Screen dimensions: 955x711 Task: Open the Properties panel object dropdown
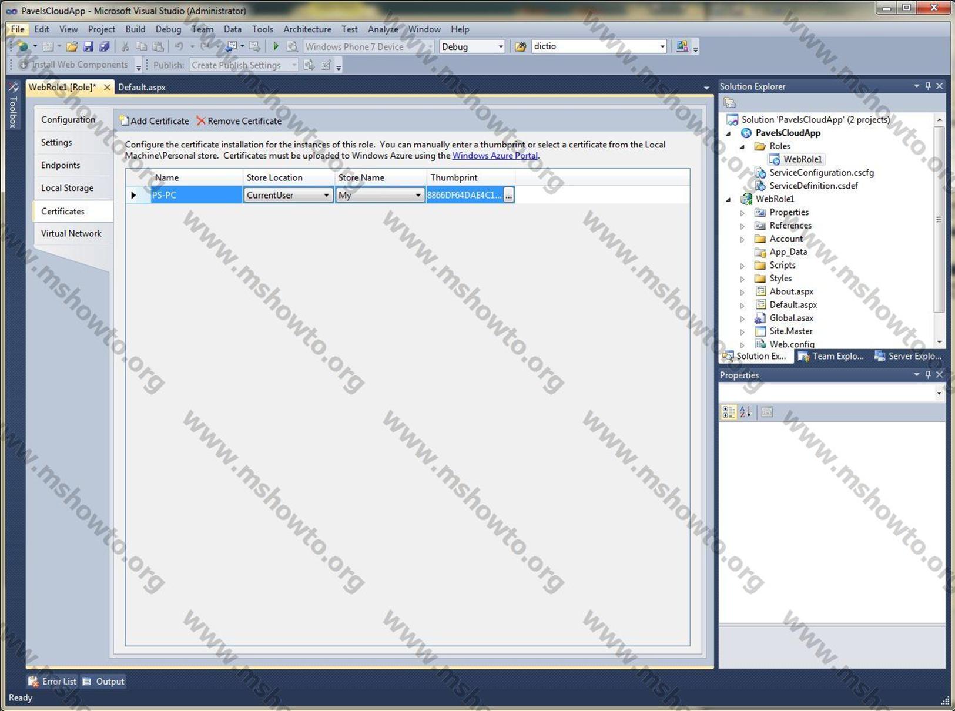pyautogui.click(x=939, y=393)
